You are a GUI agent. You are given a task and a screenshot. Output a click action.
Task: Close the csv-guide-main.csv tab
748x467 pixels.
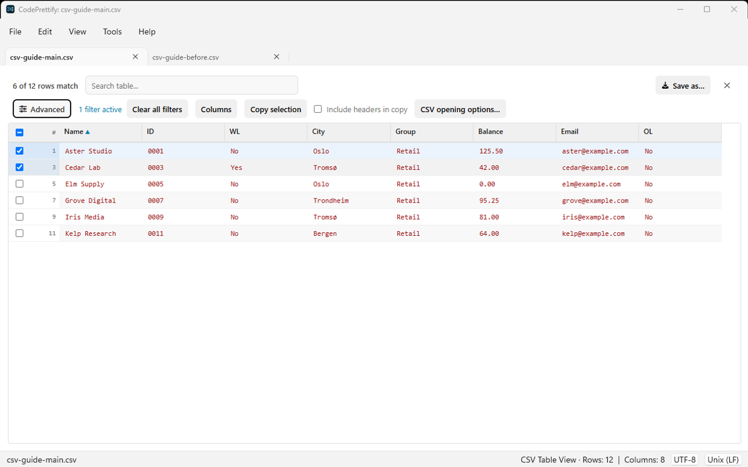[136, 57]
